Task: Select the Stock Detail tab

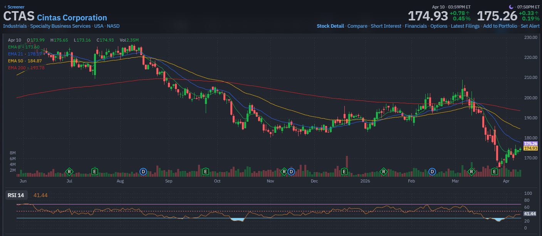Action: tap(330, 26)
